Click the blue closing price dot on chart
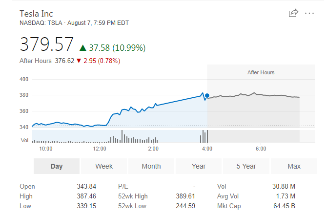Screen dimensions: 327x217 [207, 96]
